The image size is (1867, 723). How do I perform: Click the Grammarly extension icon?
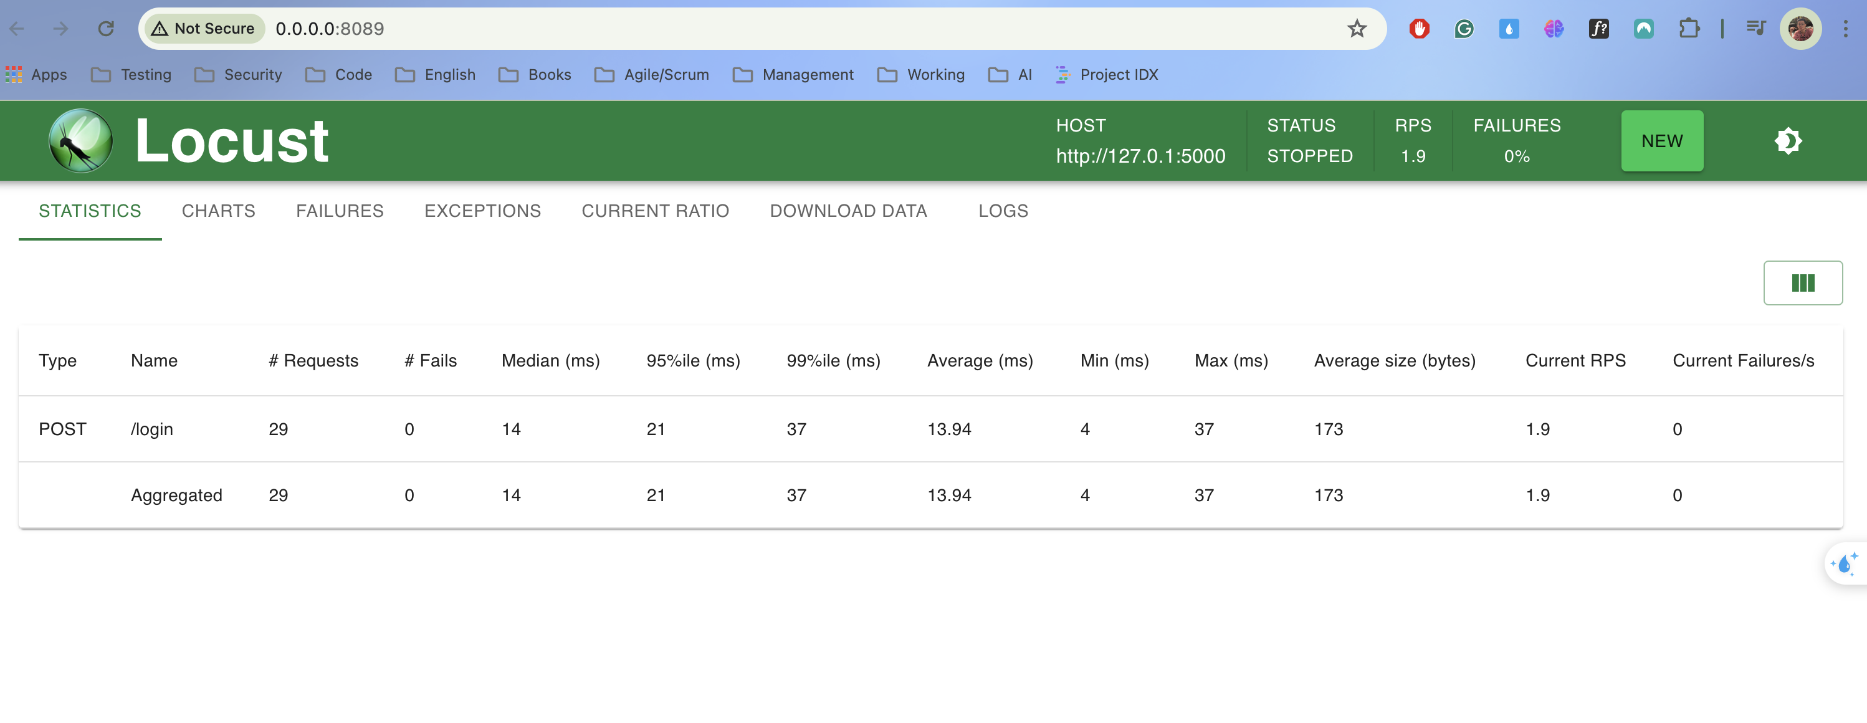1464,29
